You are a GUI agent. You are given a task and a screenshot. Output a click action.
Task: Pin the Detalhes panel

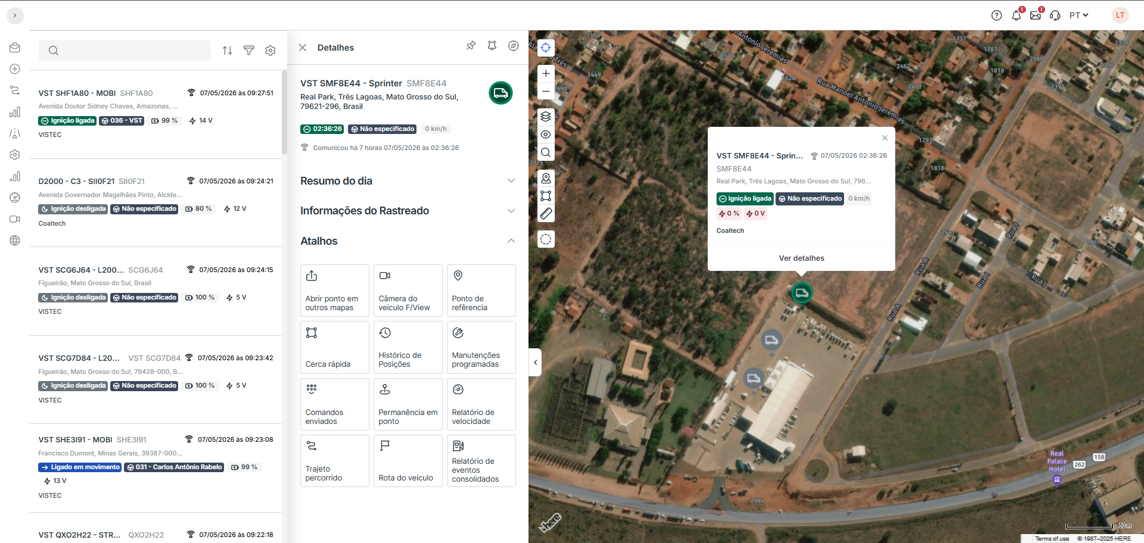tap(471, 46)
